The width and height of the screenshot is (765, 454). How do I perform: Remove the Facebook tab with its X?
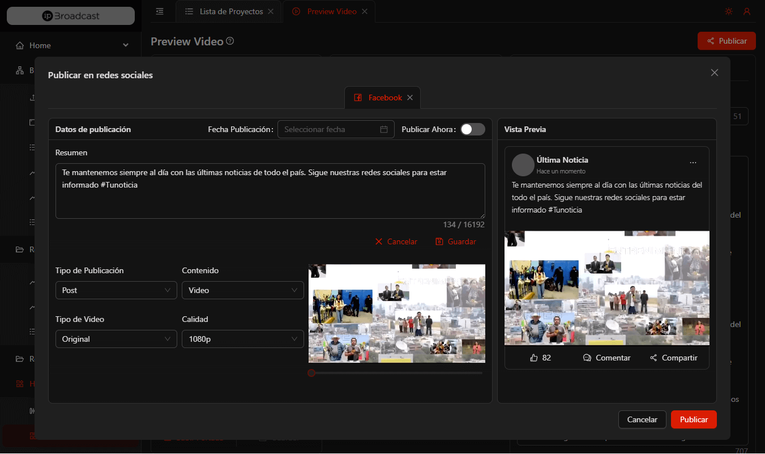[x=410, y=97]
